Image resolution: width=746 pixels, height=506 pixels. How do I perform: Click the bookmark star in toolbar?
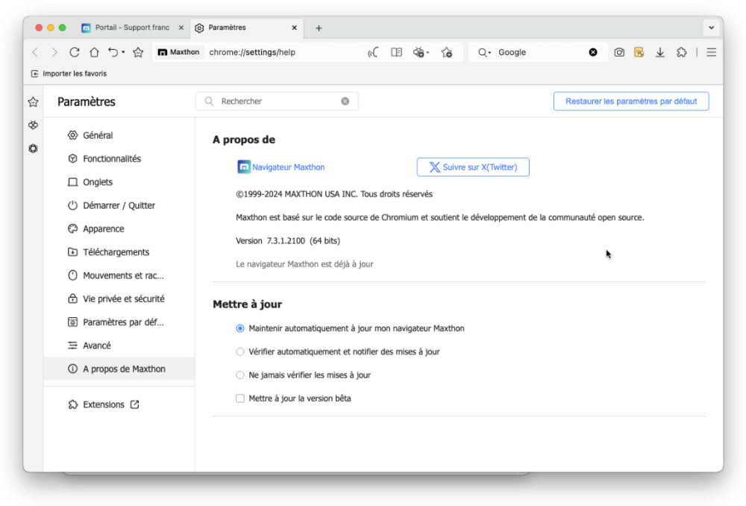pyautogui.click(x=138, y=52)
